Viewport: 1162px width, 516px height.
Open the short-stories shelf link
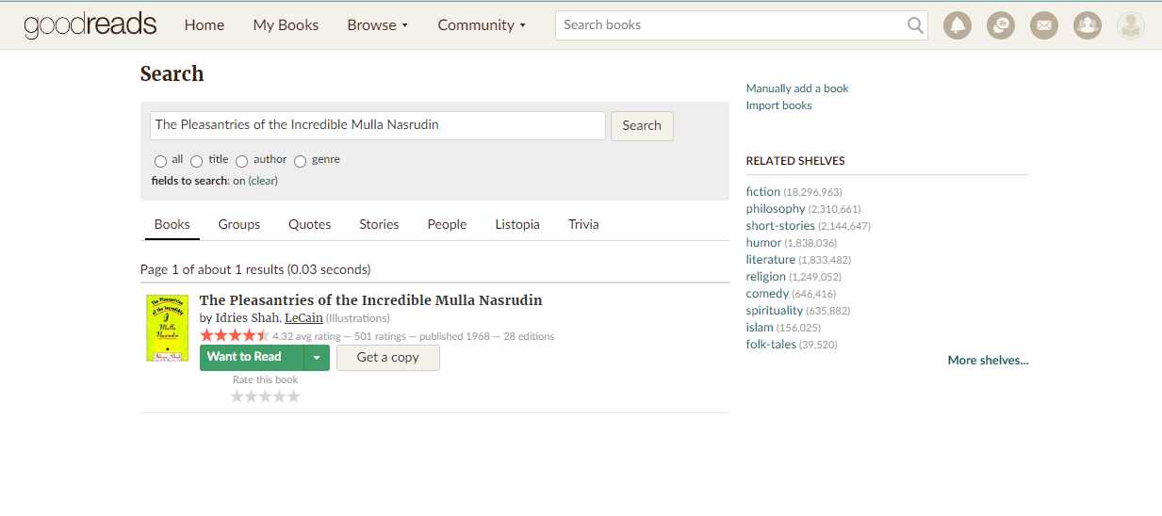(780, 226)
